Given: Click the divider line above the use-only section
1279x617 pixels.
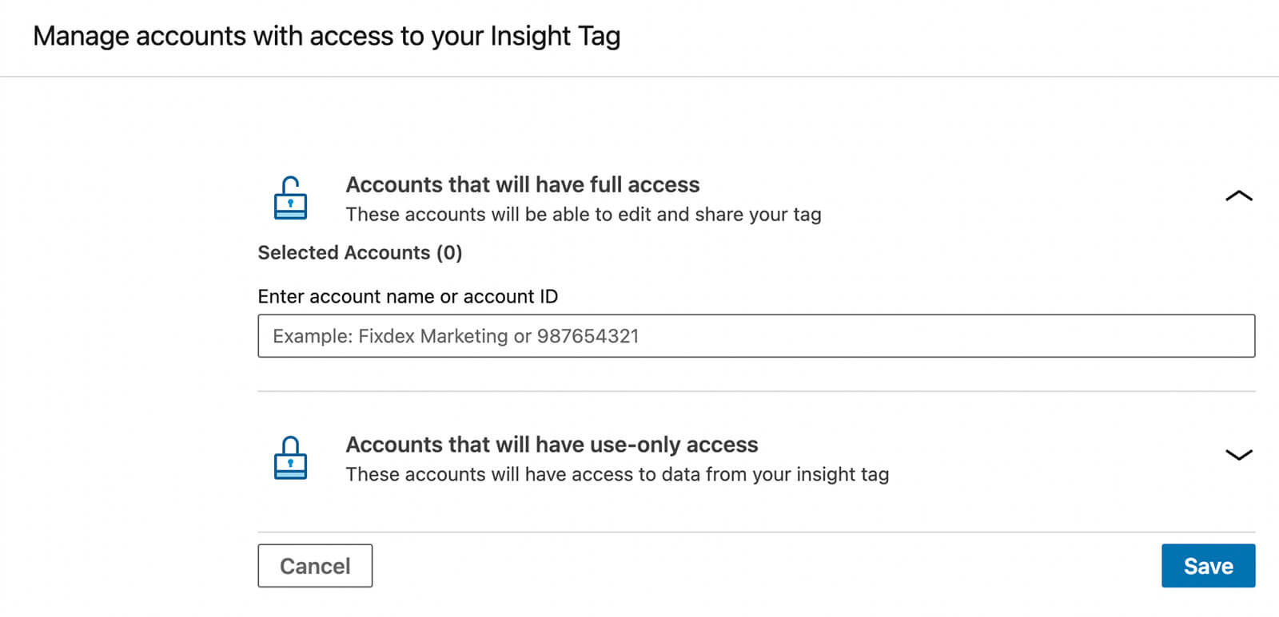Looking at the screenshot, I should [755, 391].
